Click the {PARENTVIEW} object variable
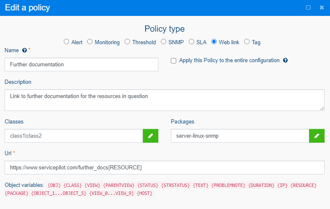This screenshot has height=209, width=330. (x=119, y=185)
